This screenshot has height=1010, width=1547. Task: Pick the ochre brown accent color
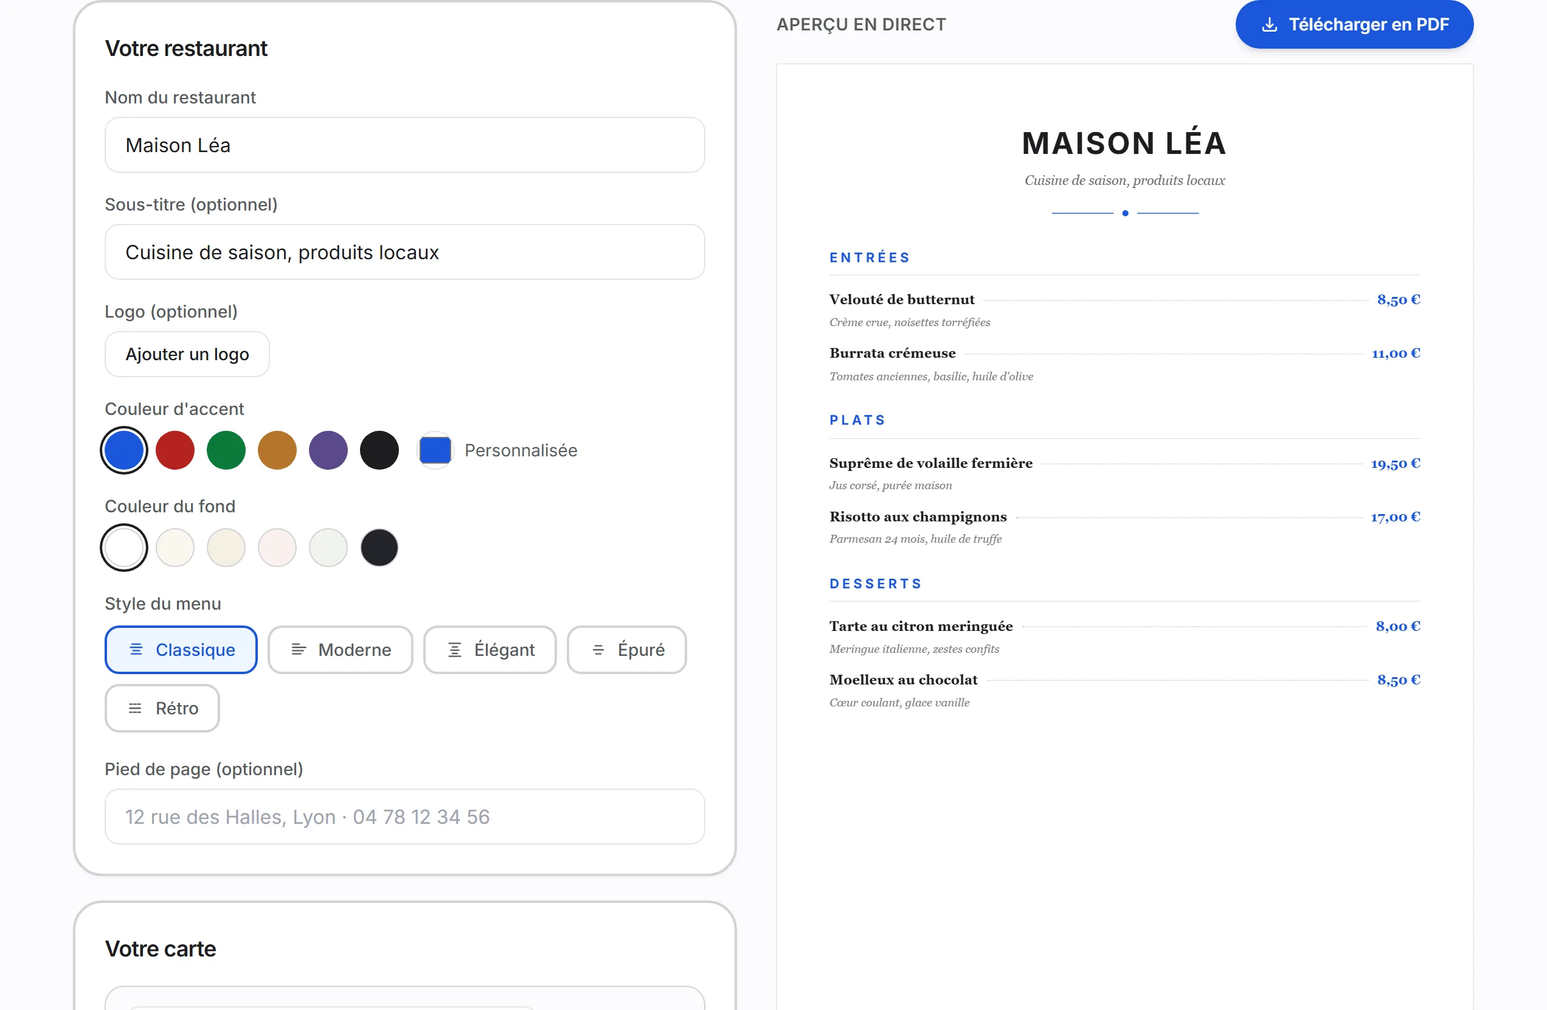pos(277,450)
